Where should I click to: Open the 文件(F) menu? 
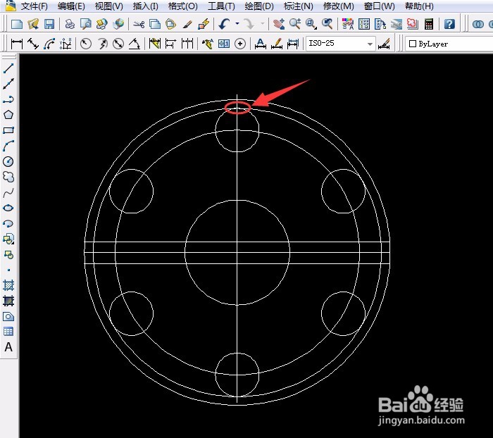point(34,6)
